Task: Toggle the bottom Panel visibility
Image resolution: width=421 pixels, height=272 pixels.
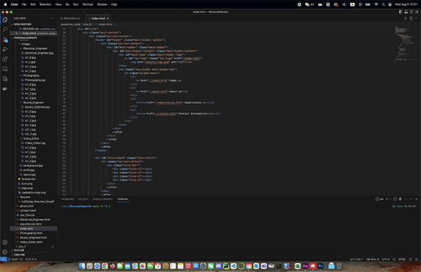Action: (406, 12)
